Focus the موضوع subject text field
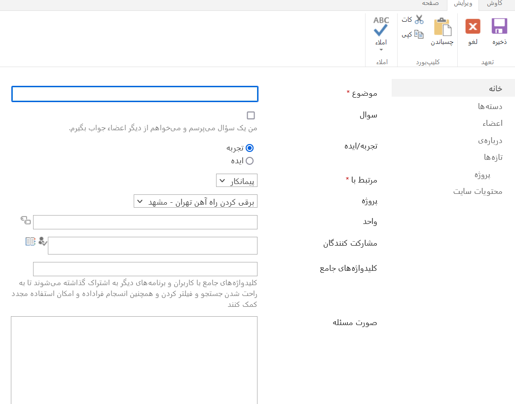 [x=135, y=94]
